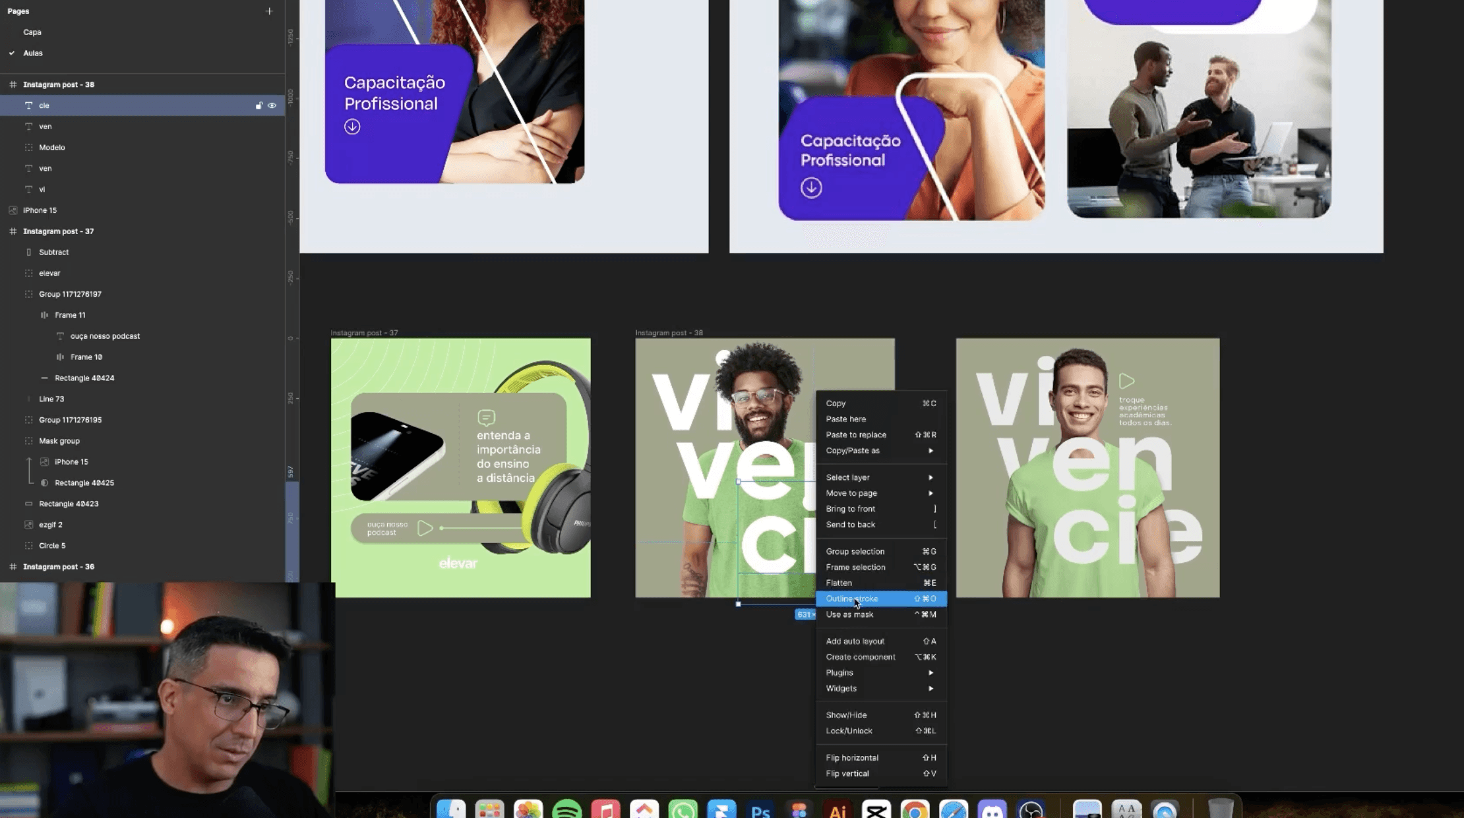
Task: Toggle lock icon on cie layer
Action: [x=259, y=105]
